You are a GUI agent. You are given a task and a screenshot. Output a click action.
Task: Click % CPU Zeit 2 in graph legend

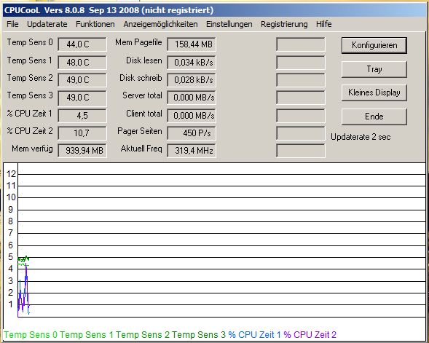click(x=310, y=334)
